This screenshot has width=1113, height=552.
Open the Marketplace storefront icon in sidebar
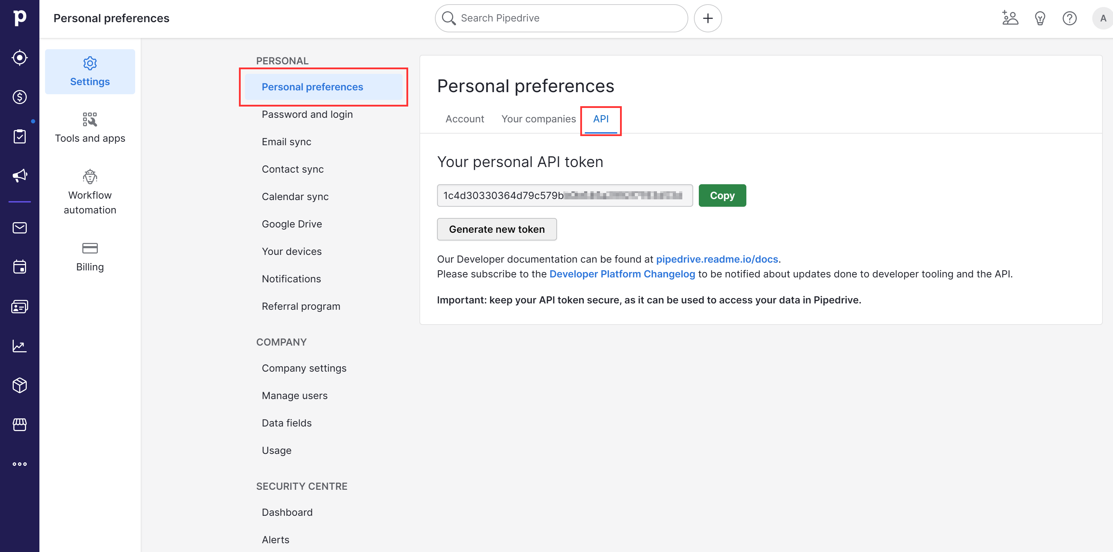pos(19,424)
